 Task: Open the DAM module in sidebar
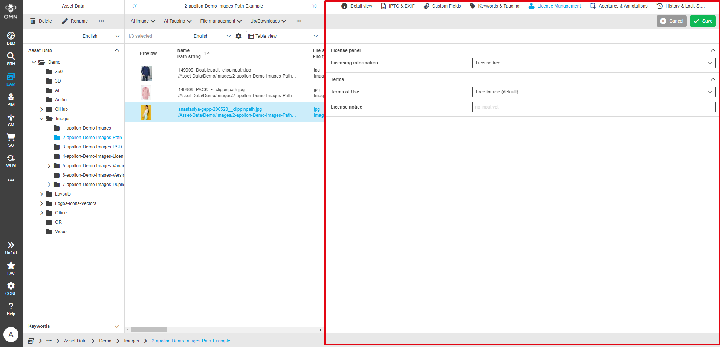[x=11, y=79]
